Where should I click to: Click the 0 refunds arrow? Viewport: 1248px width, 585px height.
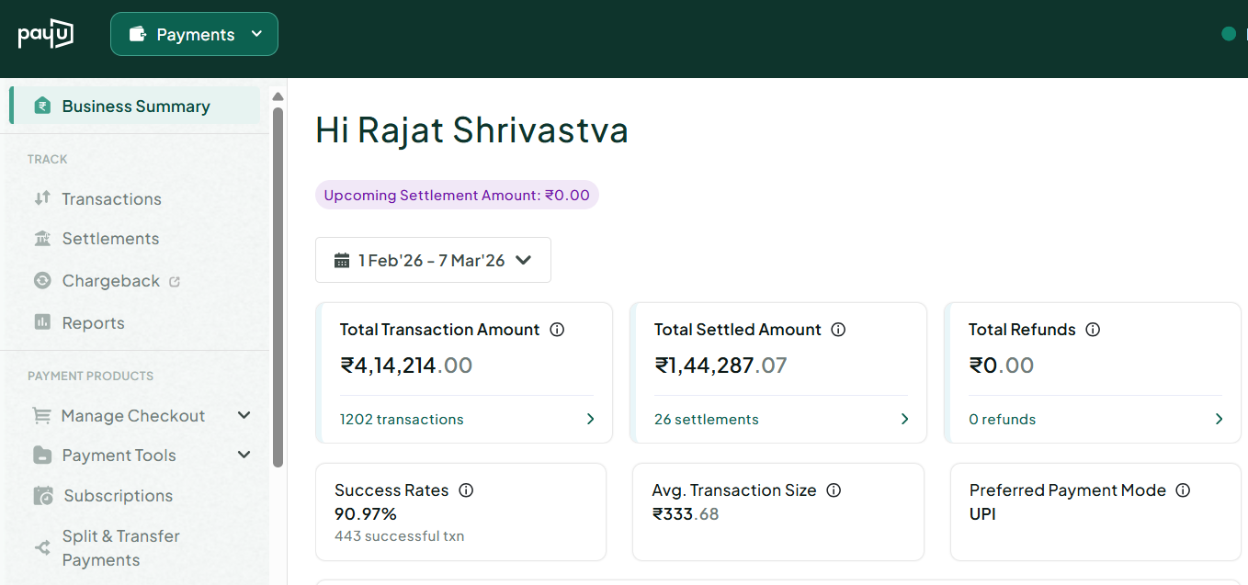(1220, 420)
